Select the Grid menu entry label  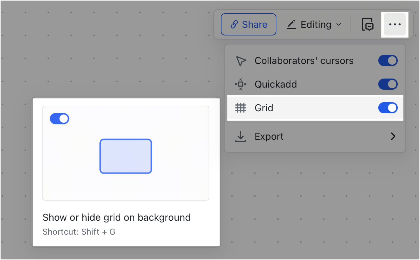tap(264, 108)
